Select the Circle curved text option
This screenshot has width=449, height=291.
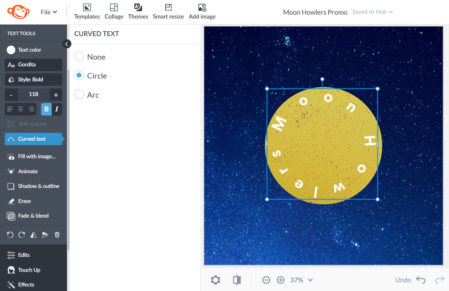[x=79, y=75]
